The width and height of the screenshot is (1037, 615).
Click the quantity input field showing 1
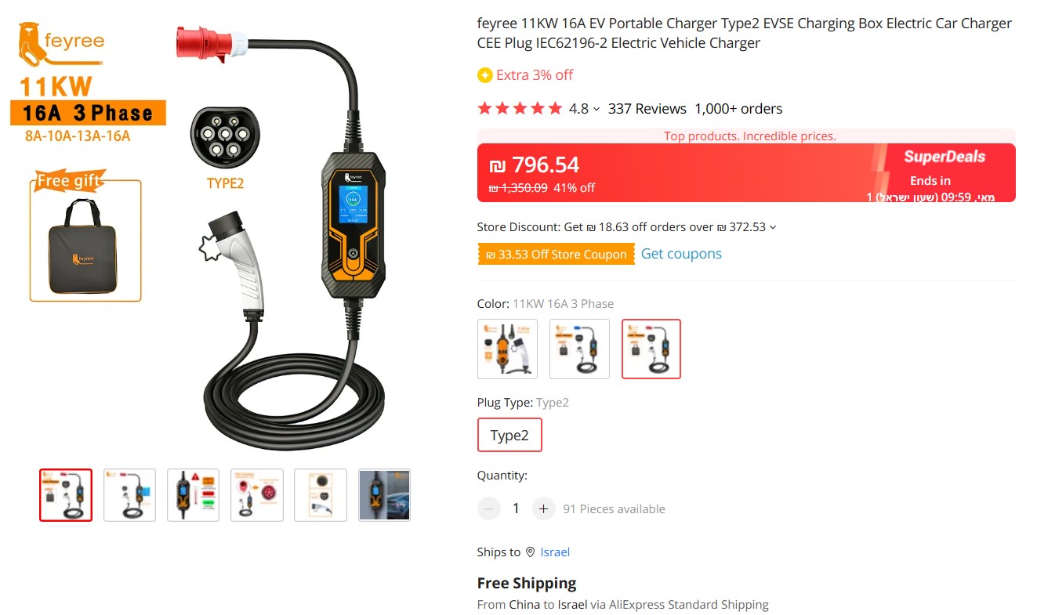tap(516, 508)
